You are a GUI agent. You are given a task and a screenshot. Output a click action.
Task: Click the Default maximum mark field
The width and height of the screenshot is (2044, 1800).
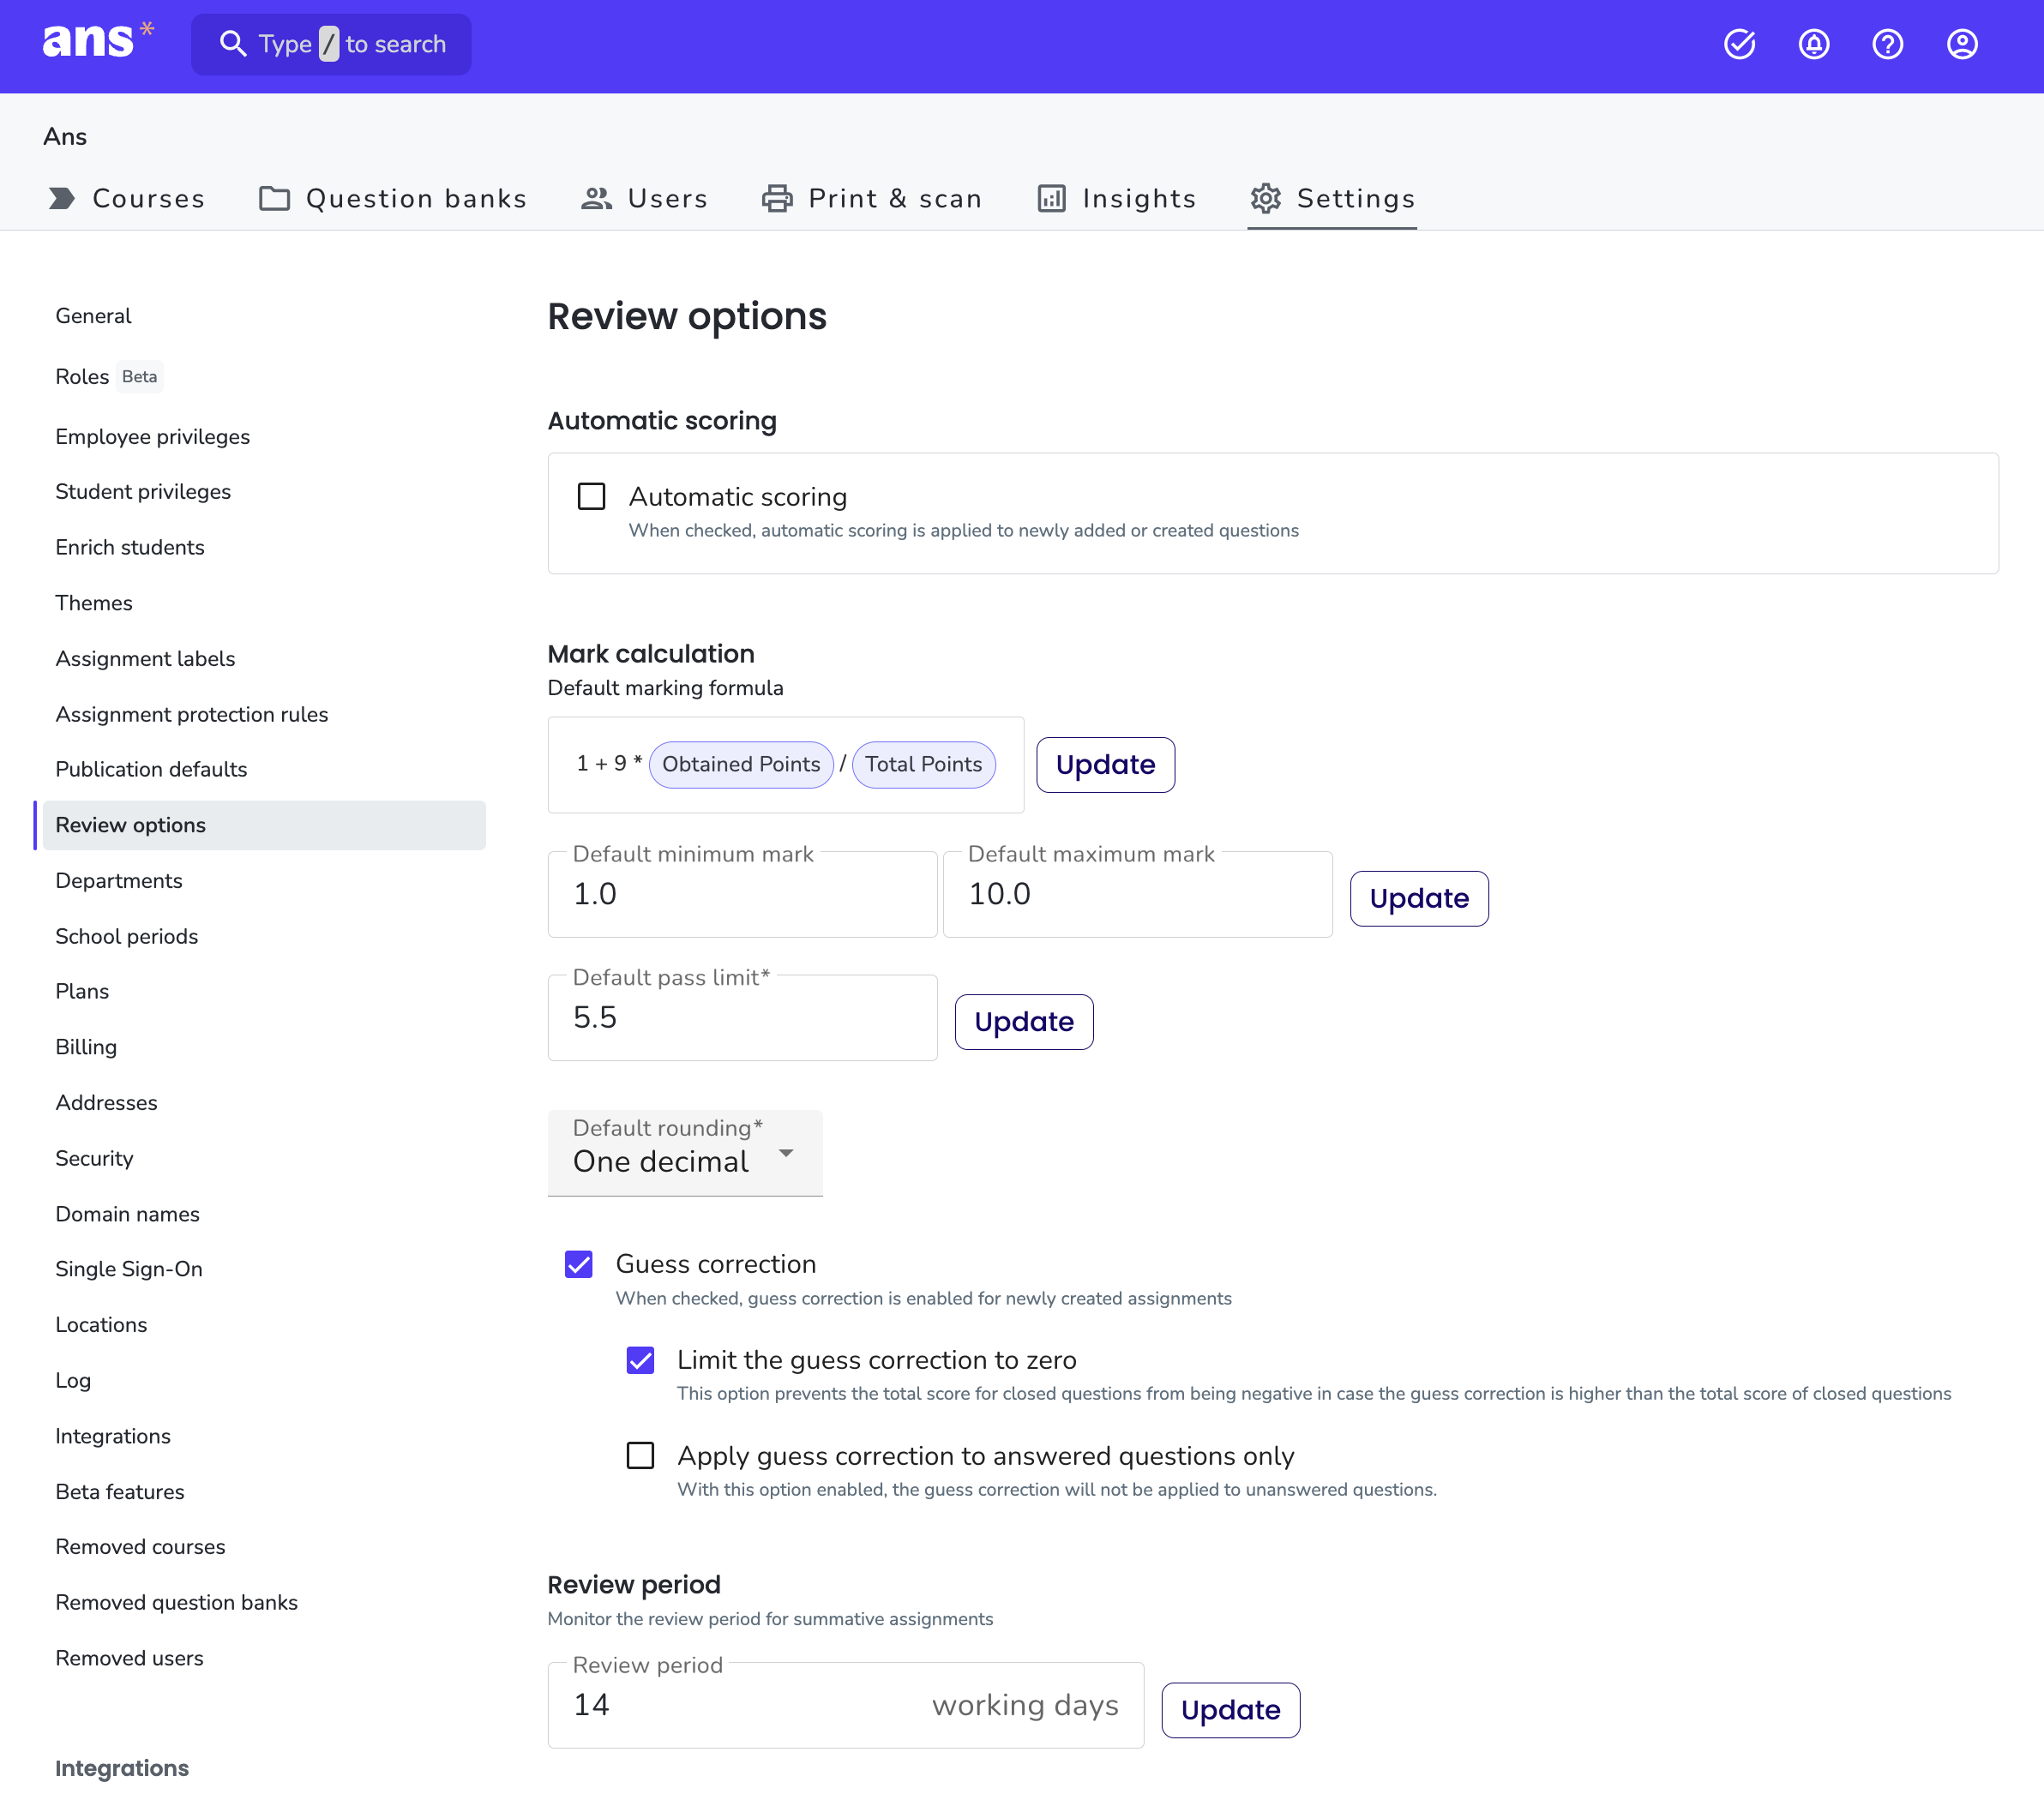(1137, 893)
